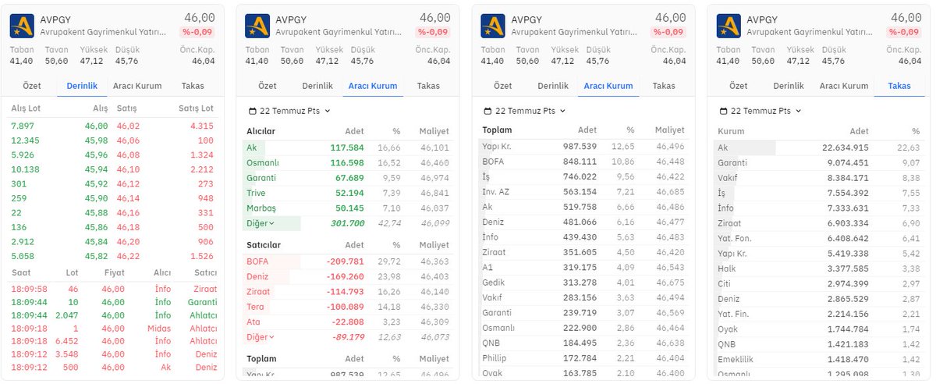Select the Ak custody row 22.634.915
Viewport: 936px width, 384px height.
click(x=819, y=148)
